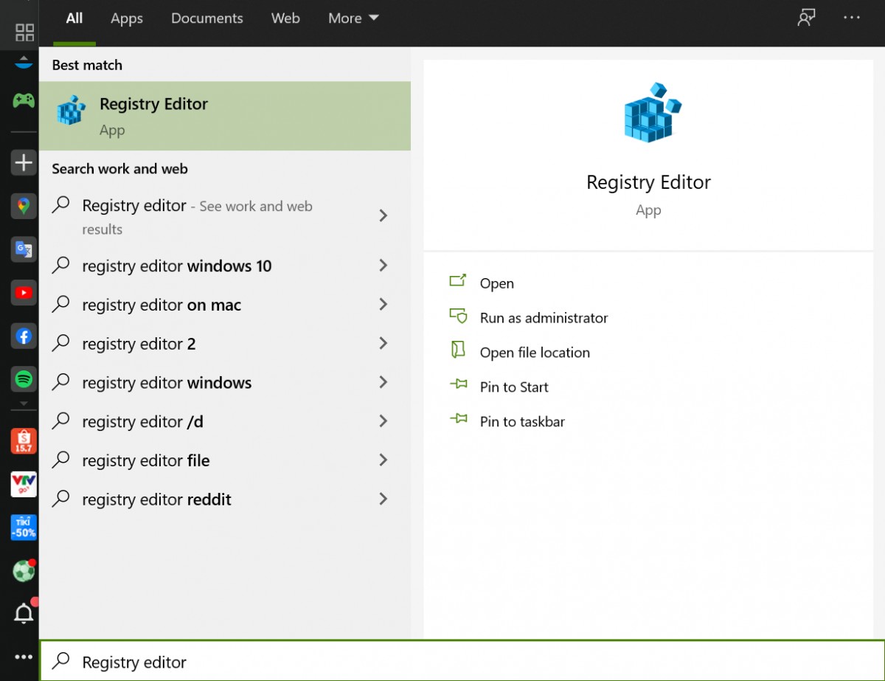
Task: Open Google Maps from the sidebar
Action: pos(24,206)
